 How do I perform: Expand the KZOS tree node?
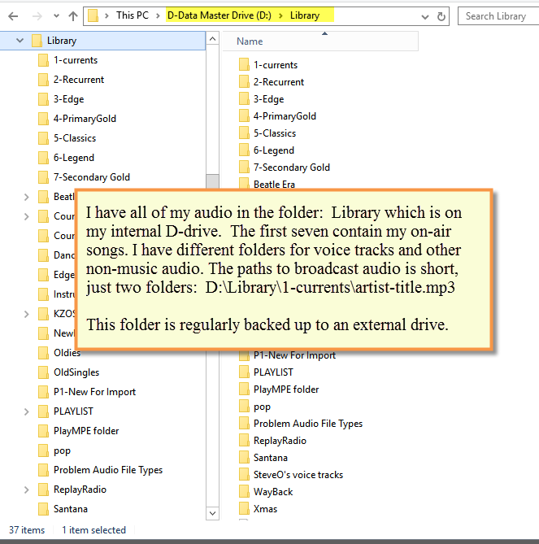26,315
